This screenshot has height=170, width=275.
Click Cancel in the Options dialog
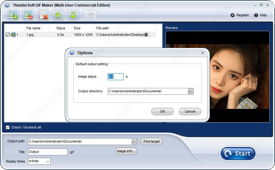[190, 111]
